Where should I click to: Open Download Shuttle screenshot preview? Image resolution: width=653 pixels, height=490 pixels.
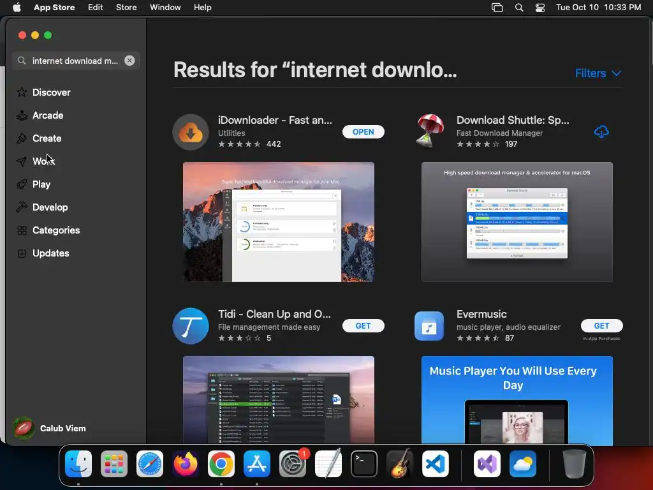point(517,222)
